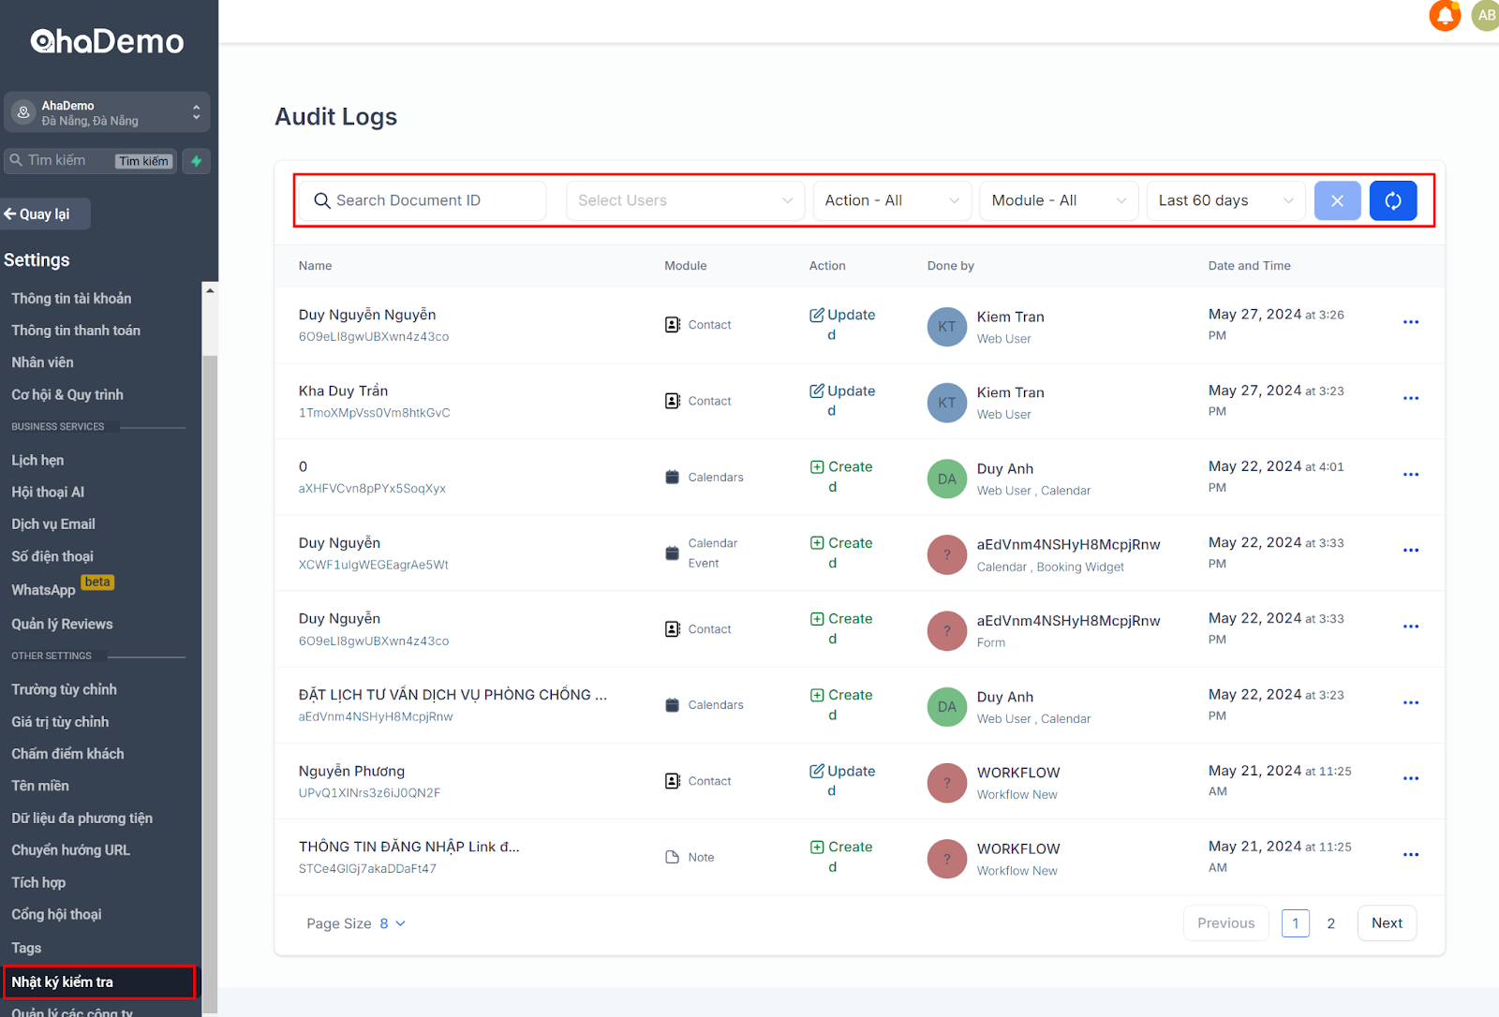Select Nhật ký kiểm tra in sidebar
Image resolution: width=1499 pixels, height=1017 pixels.
[x=99, y=981]
